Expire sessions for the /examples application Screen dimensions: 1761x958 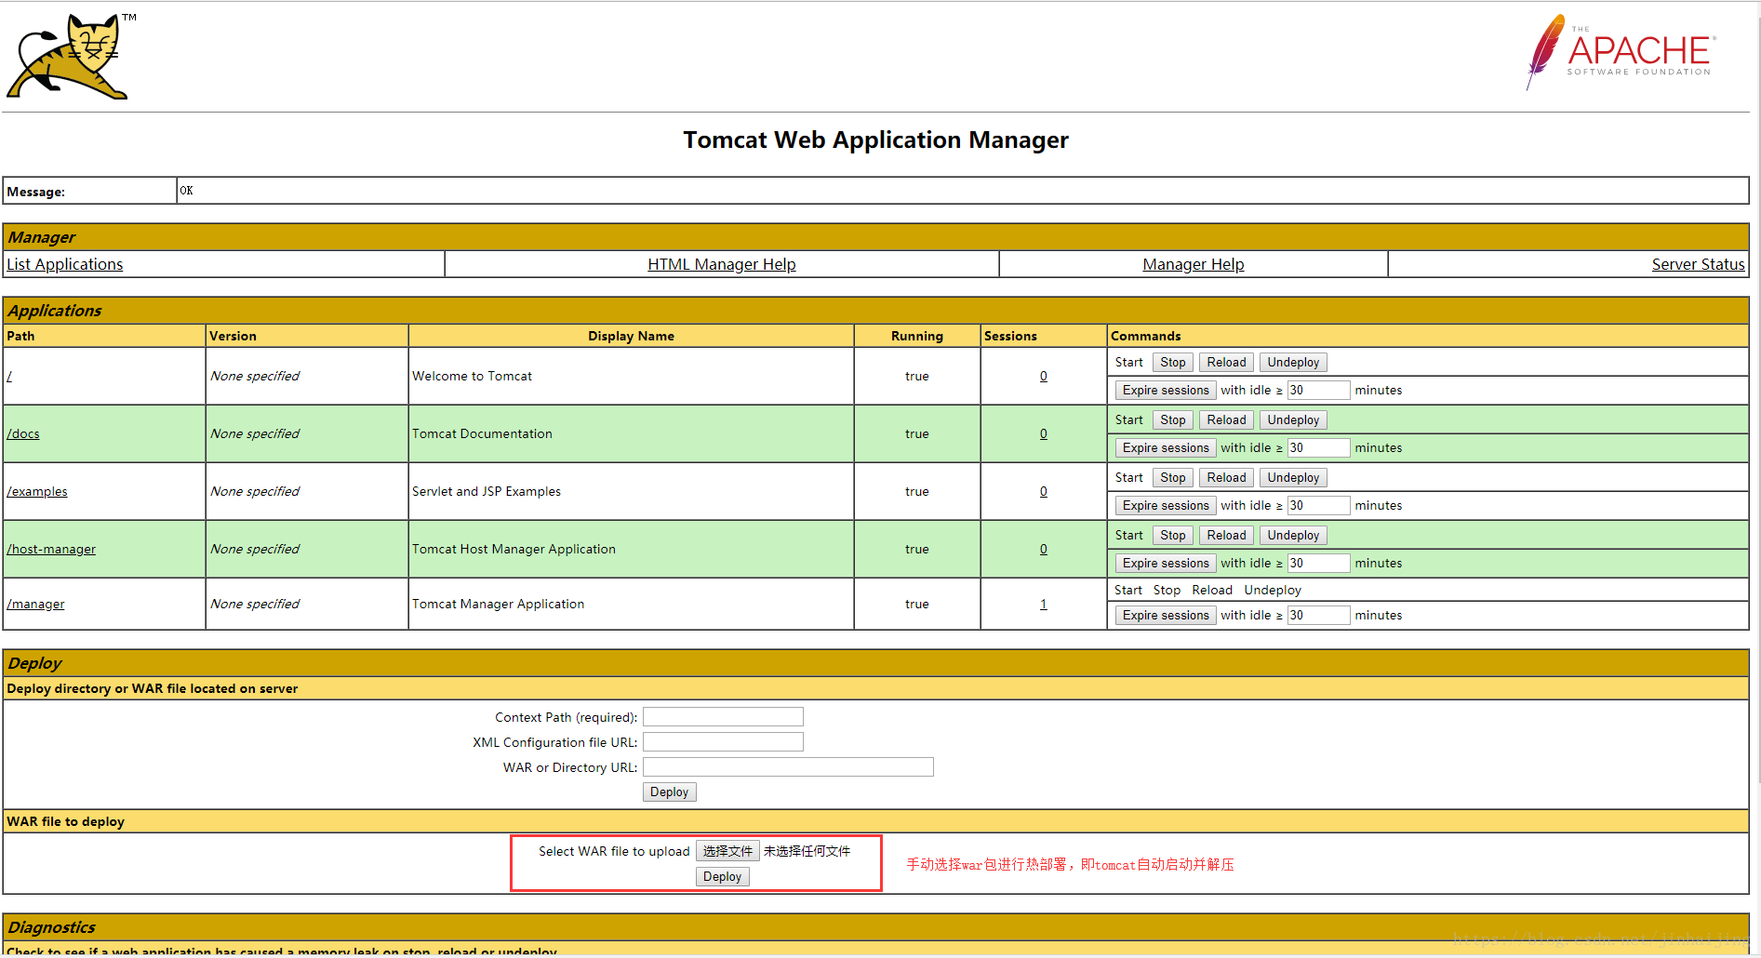[1166, 506]
